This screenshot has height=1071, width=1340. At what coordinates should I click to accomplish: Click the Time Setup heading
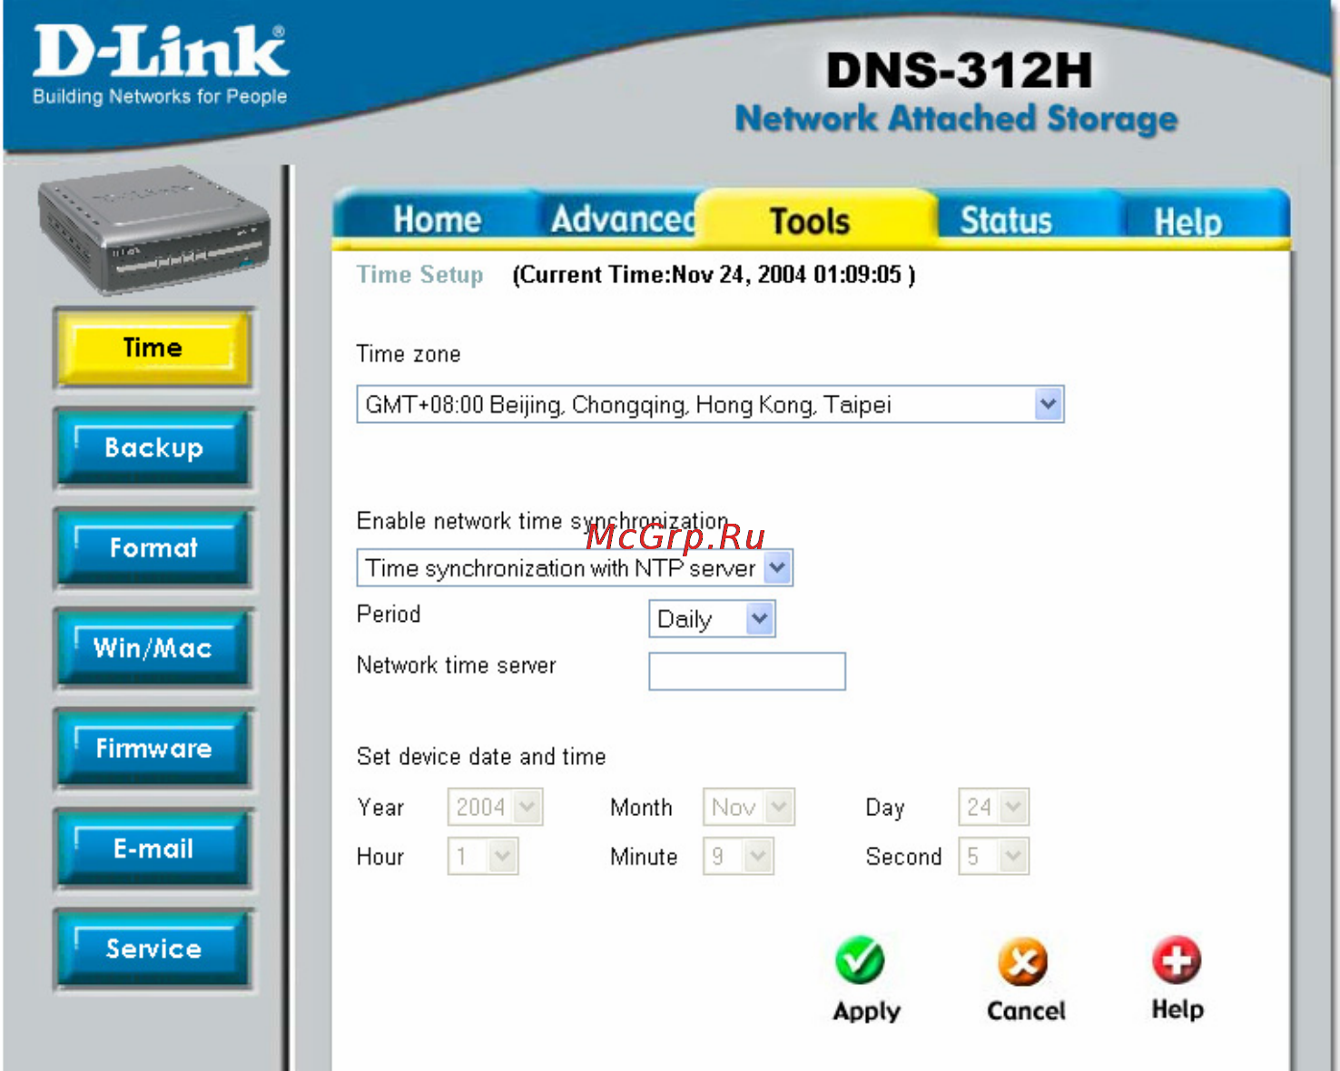(x=419, y=274)
